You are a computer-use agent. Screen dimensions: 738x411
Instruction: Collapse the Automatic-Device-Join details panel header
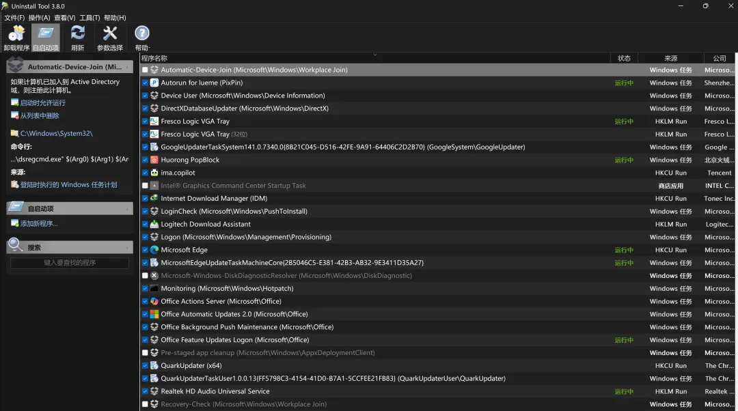(x=70, y=67)
